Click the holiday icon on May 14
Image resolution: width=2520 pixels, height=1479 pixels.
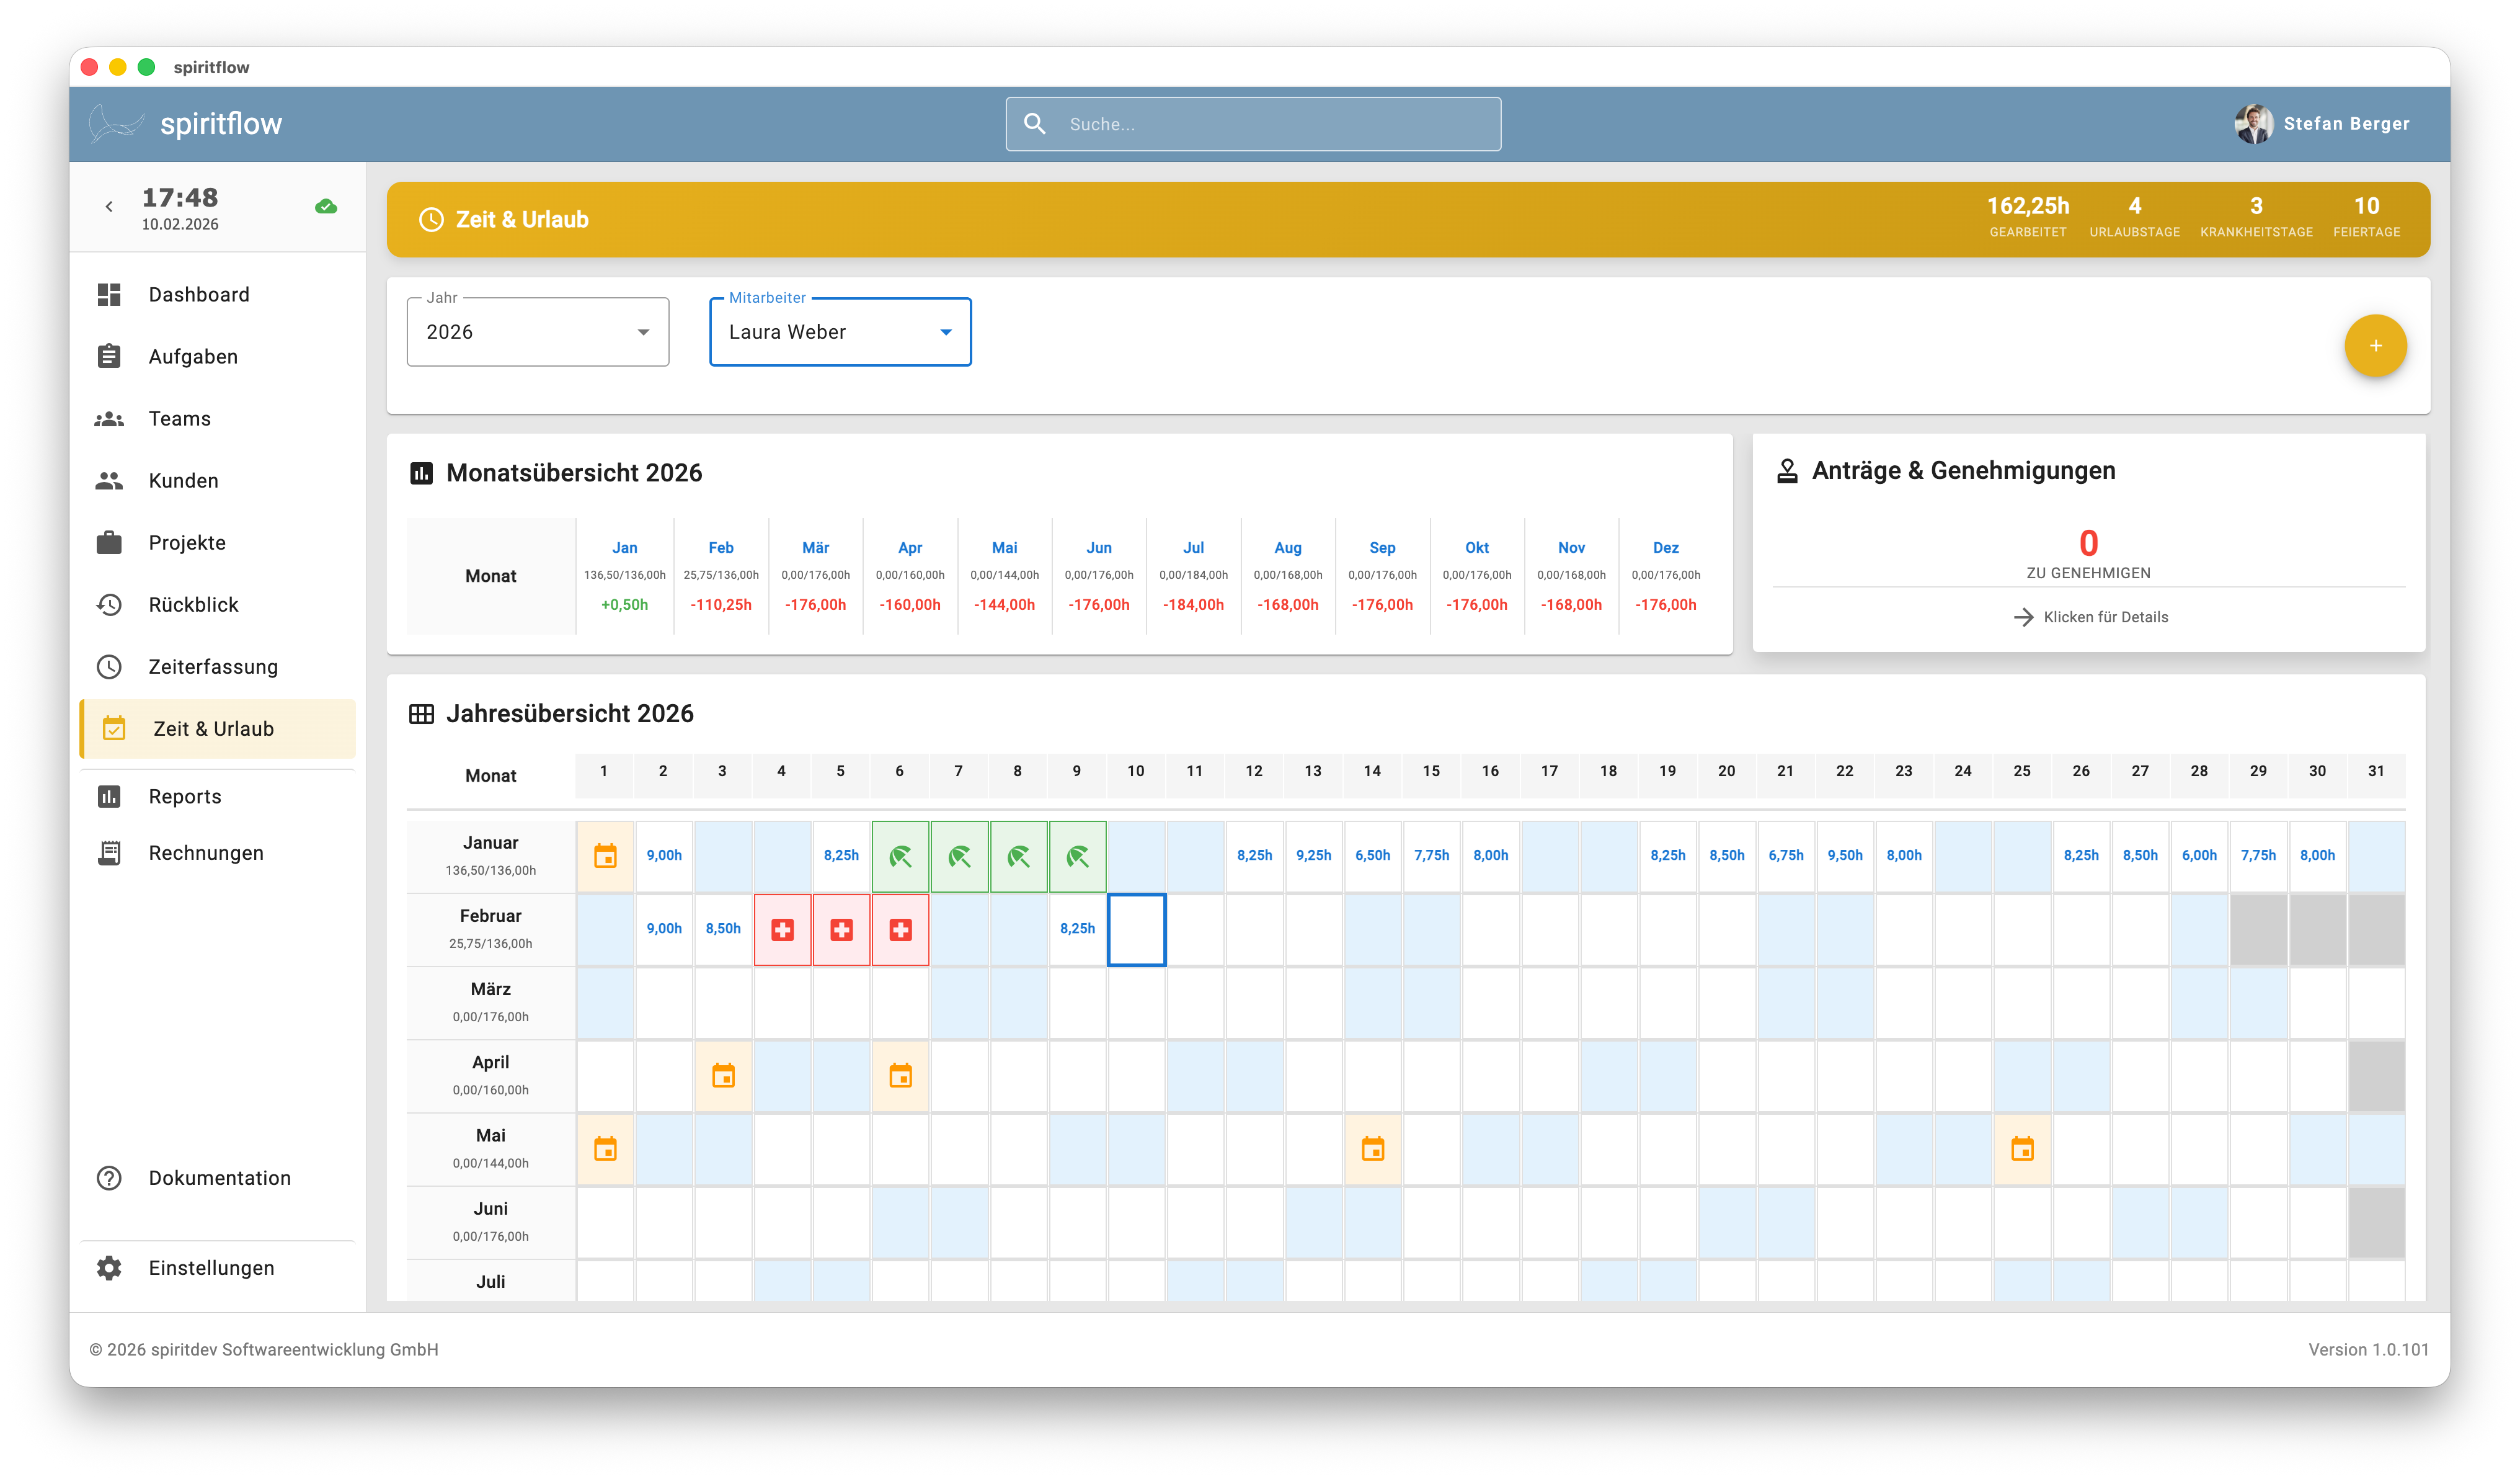pyautogui.click(x=1372, y=1149)
